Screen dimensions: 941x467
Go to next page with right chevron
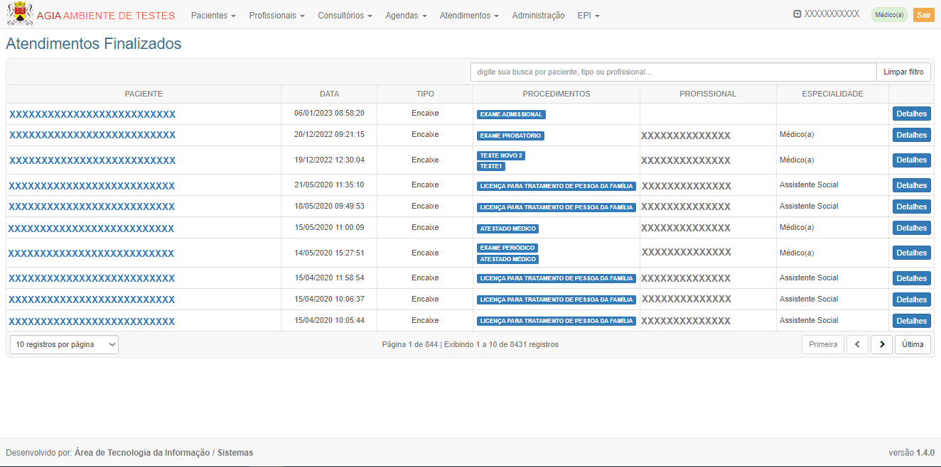pyautogui.click(x=881, y=344)
